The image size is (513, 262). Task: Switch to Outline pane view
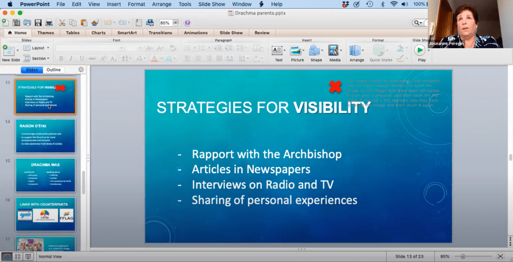54,70
